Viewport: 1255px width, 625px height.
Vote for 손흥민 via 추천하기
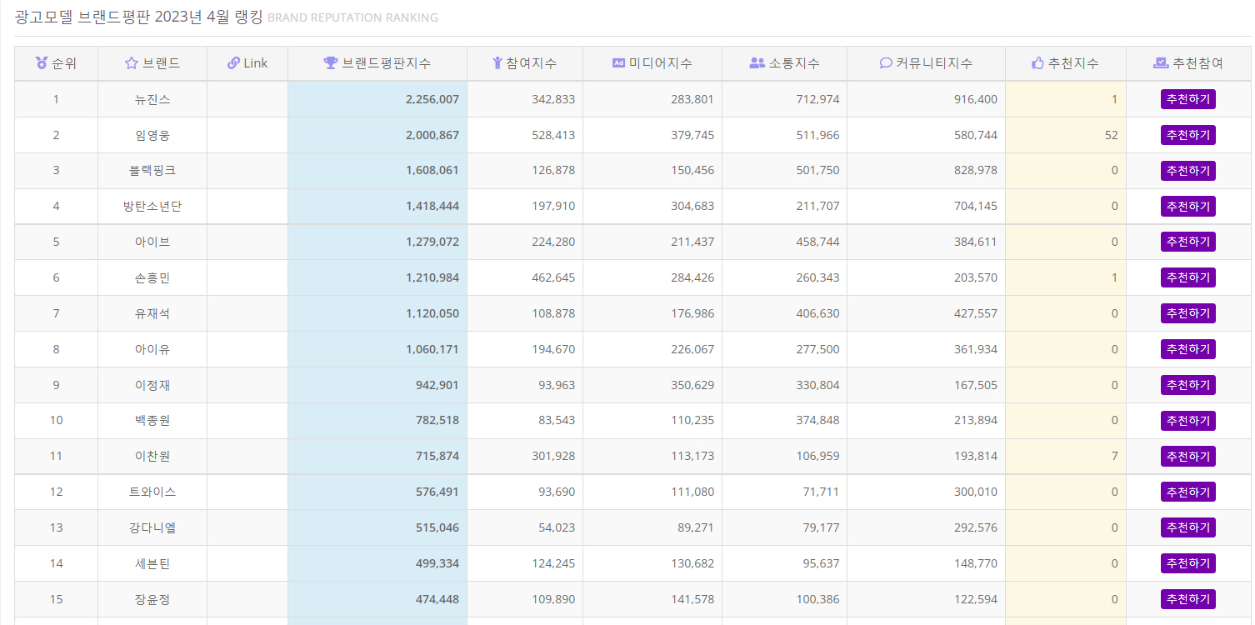click(x=1188, y=277)
